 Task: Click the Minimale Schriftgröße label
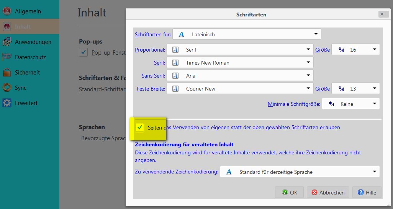(x=294, y=104)
